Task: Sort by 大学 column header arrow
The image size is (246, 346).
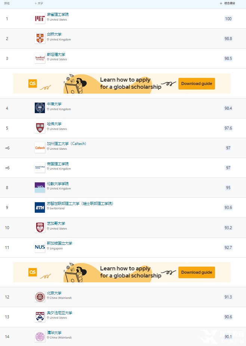Action: pyautogui.click(x=36, y=3)
